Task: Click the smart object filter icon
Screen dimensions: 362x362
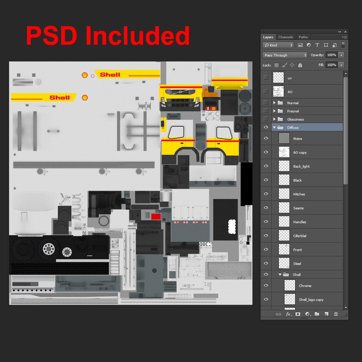Action: point(335,45)
